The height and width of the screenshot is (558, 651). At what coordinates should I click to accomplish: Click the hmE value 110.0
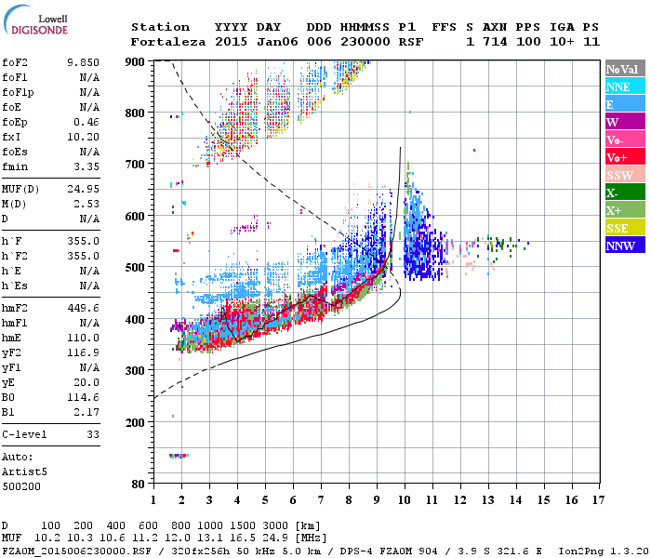click(83, 338)
